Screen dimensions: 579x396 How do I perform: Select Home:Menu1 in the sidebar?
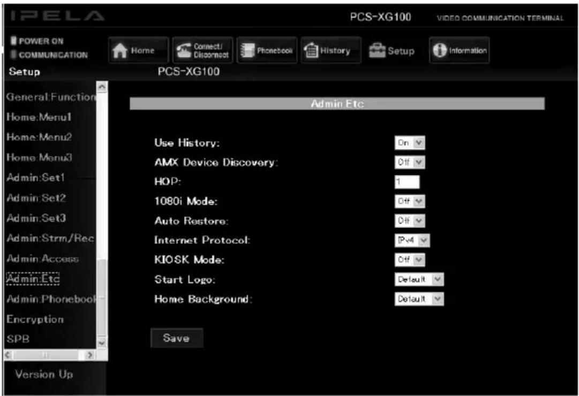39,117
